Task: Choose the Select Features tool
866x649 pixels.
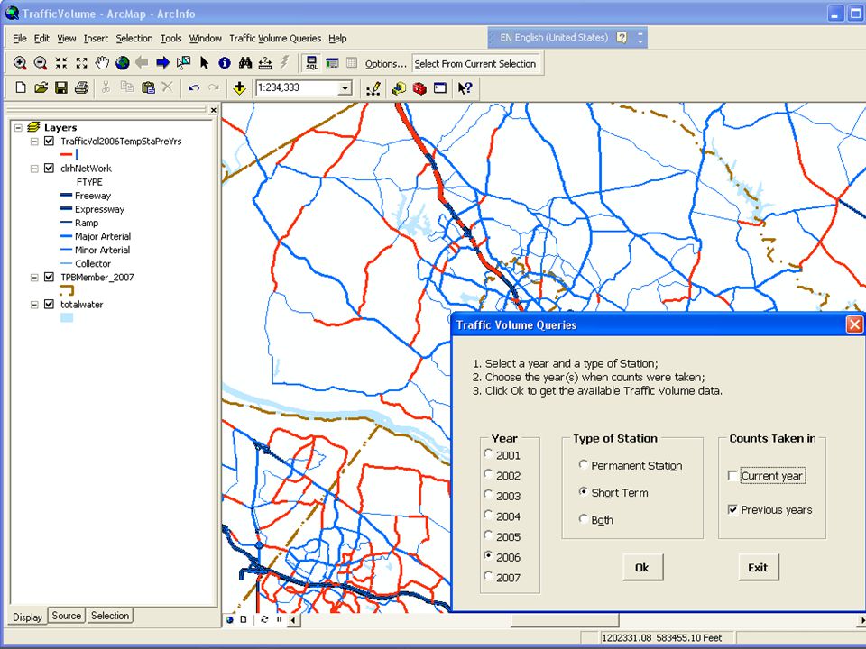Action: (183, 63)
